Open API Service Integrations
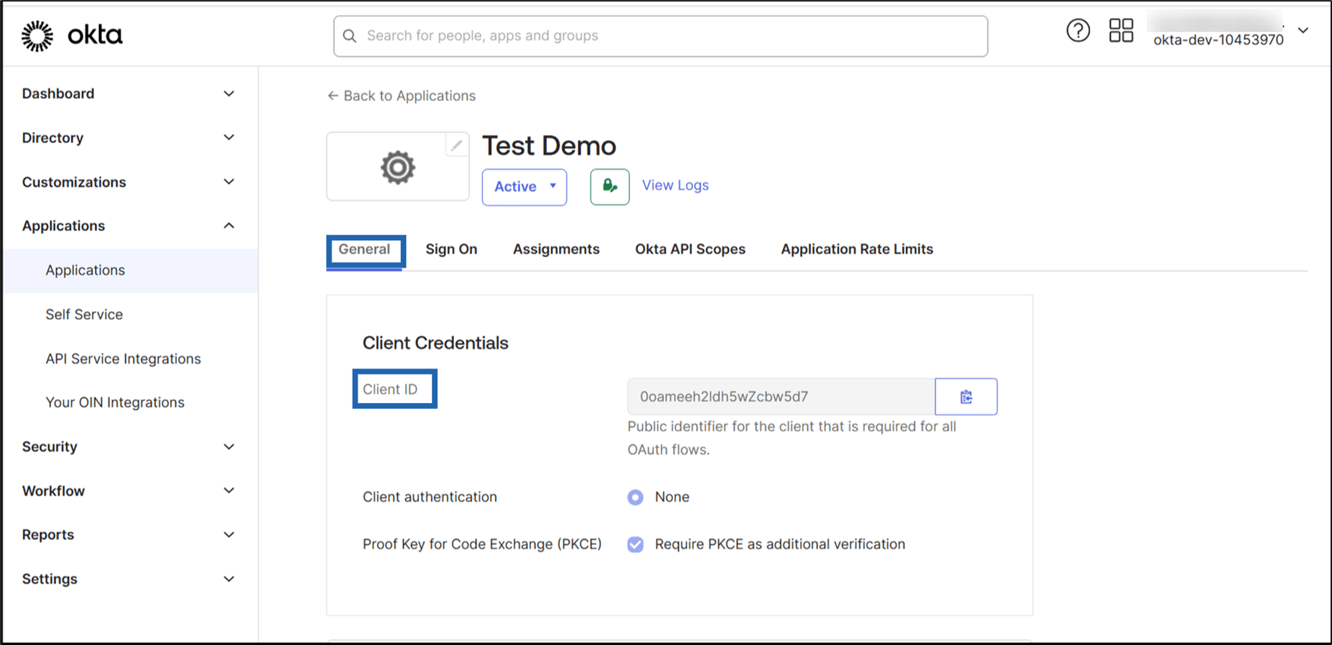 click(x=123, y=359)
